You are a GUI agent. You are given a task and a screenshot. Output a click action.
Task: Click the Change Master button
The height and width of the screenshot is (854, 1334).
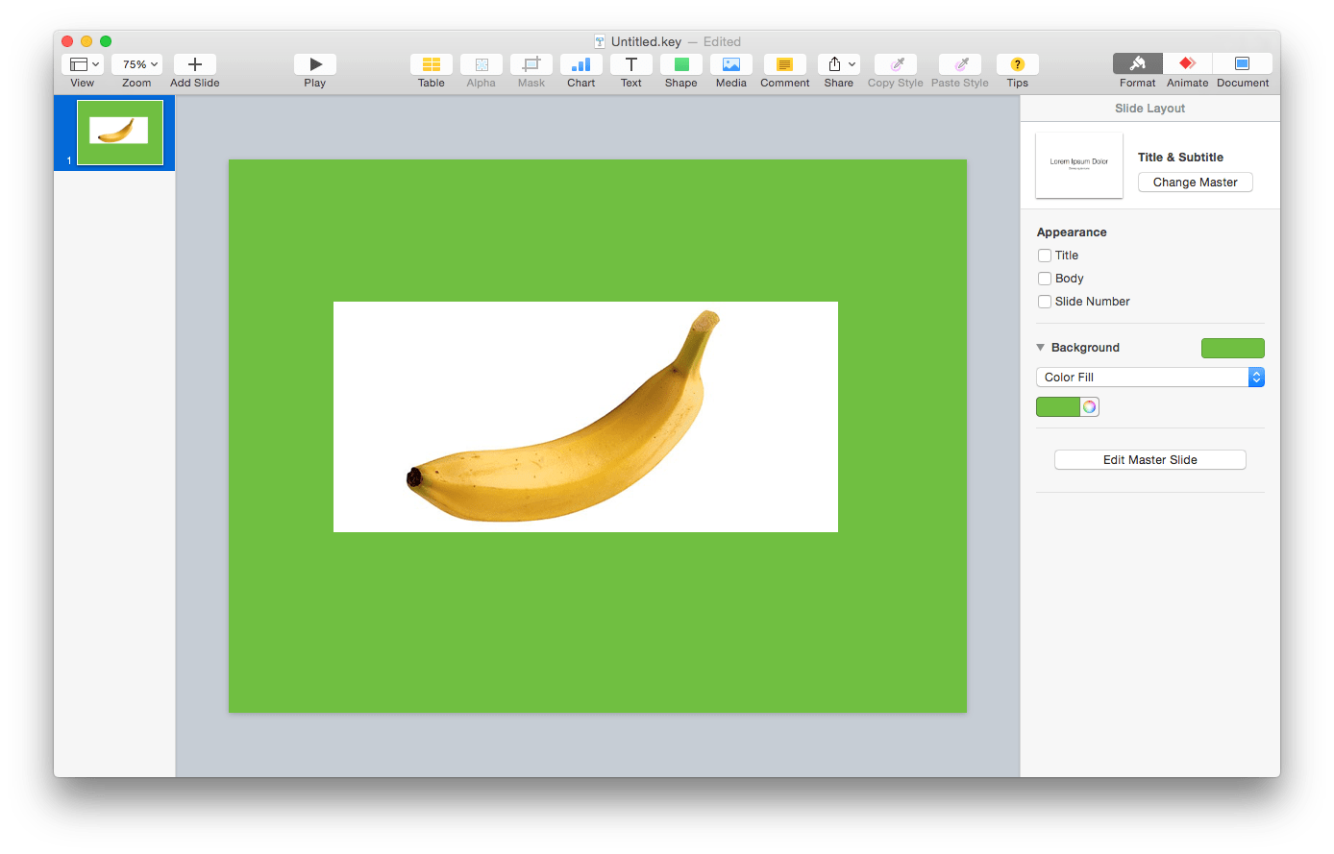tap(1195, 182)
